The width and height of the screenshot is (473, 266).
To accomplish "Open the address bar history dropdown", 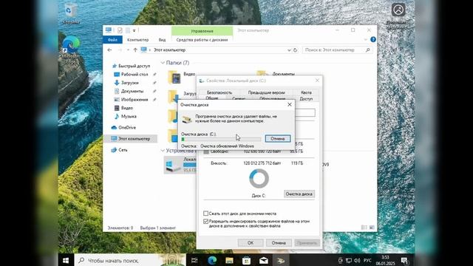I will [289, 50].
